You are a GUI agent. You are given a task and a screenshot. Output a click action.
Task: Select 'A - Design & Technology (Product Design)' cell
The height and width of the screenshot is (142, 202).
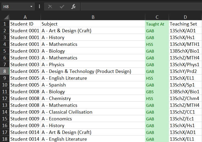point(93,71)
